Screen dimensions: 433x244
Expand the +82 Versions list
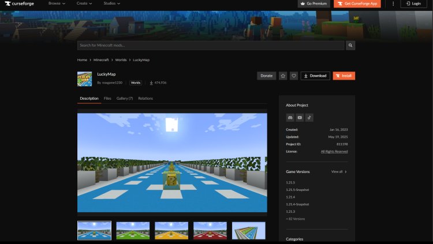[x=296, y=219]
